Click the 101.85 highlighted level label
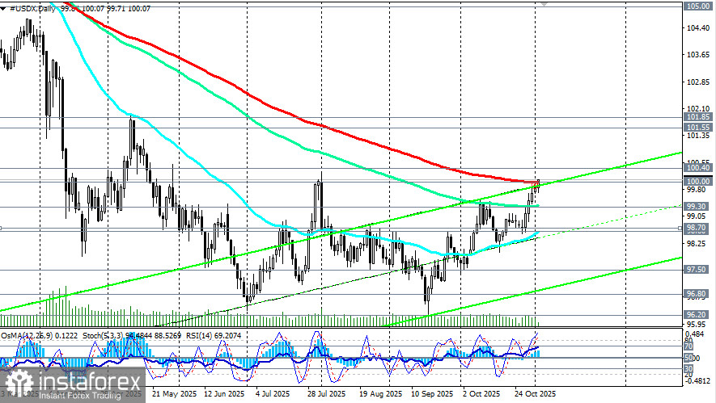 click(x=698, y=117)
